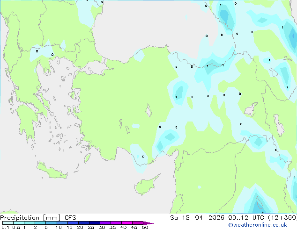Pick the 25–30 mm dark navy swatch
This screenshot has height=229, width=297.
pos(95,223)
